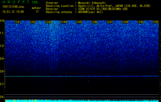161x102 pixels.
Task: Click the Ovserver field label
Action: point(52,3)
